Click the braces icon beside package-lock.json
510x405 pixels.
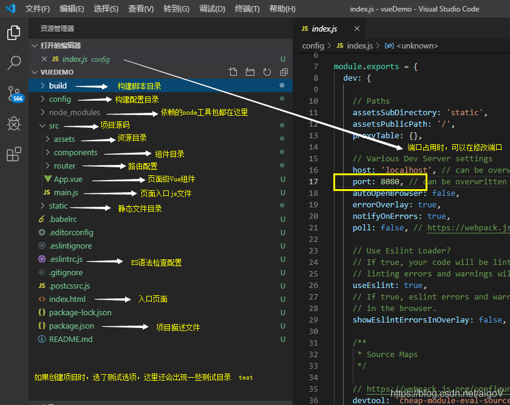tap(42, 312)
